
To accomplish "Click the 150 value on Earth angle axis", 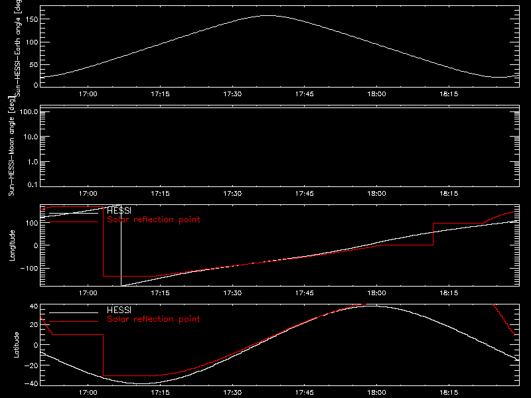I will 32,19.
